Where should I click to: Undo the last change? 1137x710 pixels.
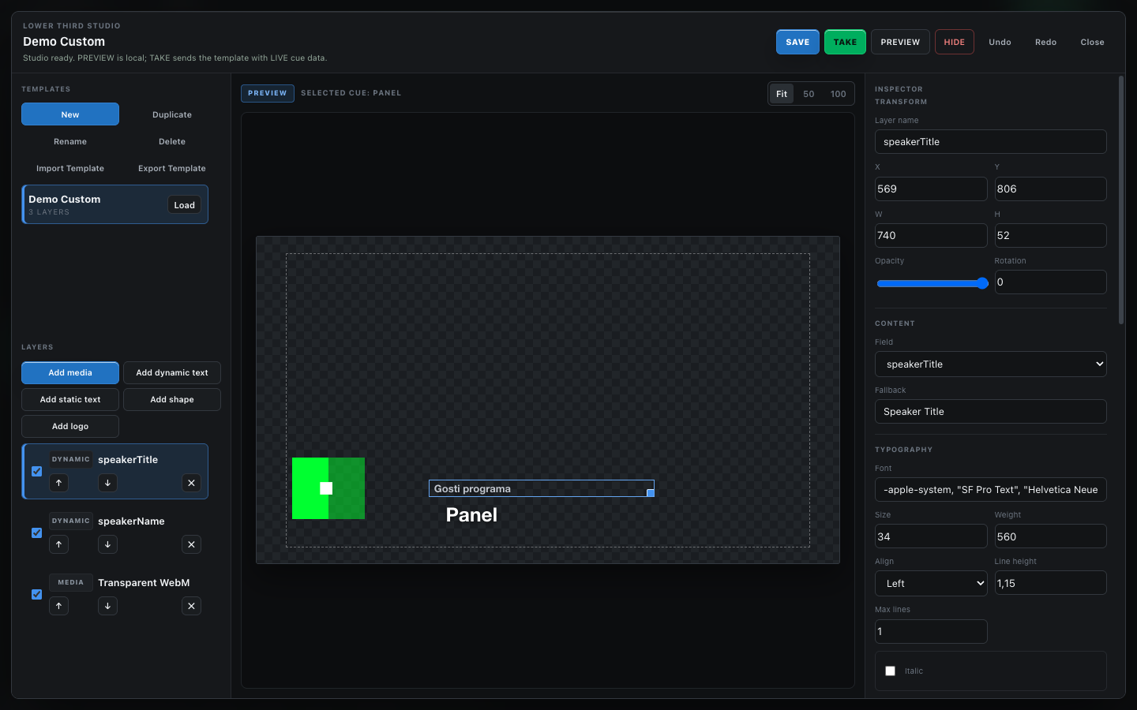(1000, 42)
